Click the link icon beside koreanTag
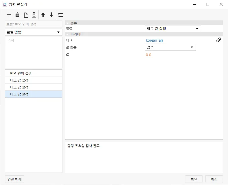The width and height of the screenshot is (228, 185). (x=219, y=40)
